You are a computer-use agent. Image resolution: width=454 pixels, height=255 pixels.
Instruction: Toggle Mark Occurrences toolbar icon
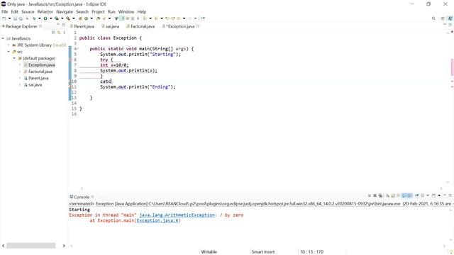click(116, 18)
